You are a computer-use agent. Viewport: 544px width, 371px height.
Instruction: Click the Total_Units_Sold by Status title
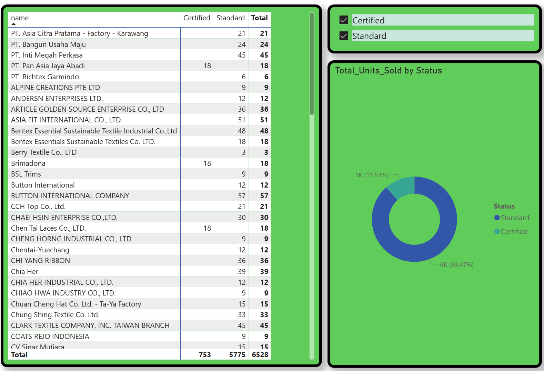(388, 71)
